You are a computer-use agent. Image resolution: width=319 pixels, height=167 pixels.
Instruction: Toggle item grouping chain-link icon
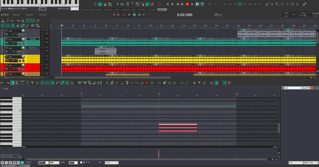click(33, 21)
